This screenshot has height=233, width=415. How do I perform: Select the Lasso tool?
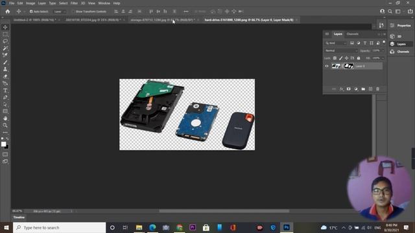click(x=5, y=41)
